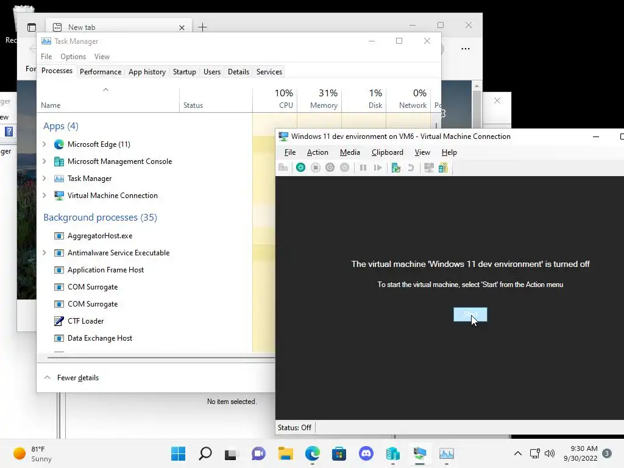Open Task View on the taskbar
Image resolution: width=624 pixels, height=468 pixels.
tap(231, 454)
